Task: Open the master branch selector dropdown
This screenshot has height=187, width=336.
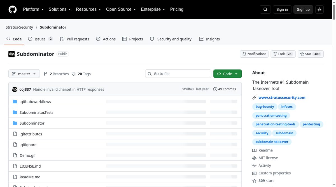Action: (x=24, y=74)
